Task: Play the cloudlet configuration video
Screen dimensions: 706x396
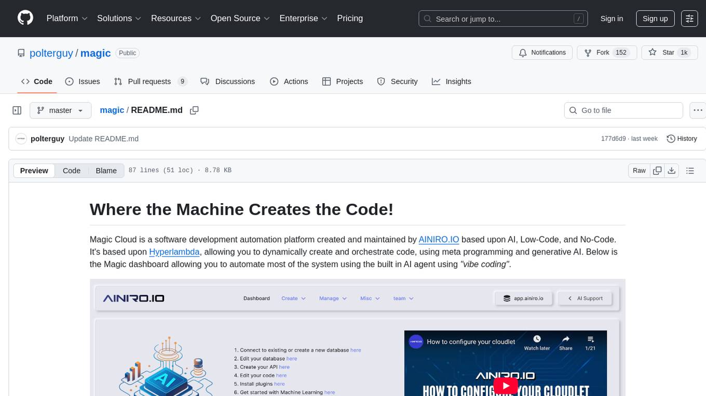Action: (x=506, y=386)
